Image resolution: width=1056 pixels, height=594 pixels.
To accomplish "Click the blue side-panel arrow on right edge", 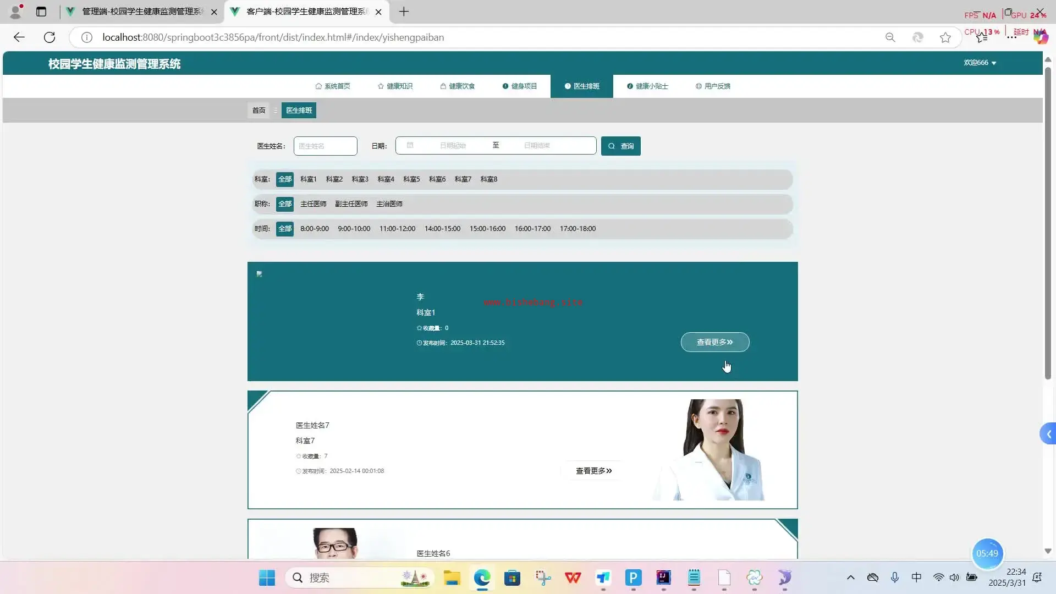I will tap(1048, 434).
